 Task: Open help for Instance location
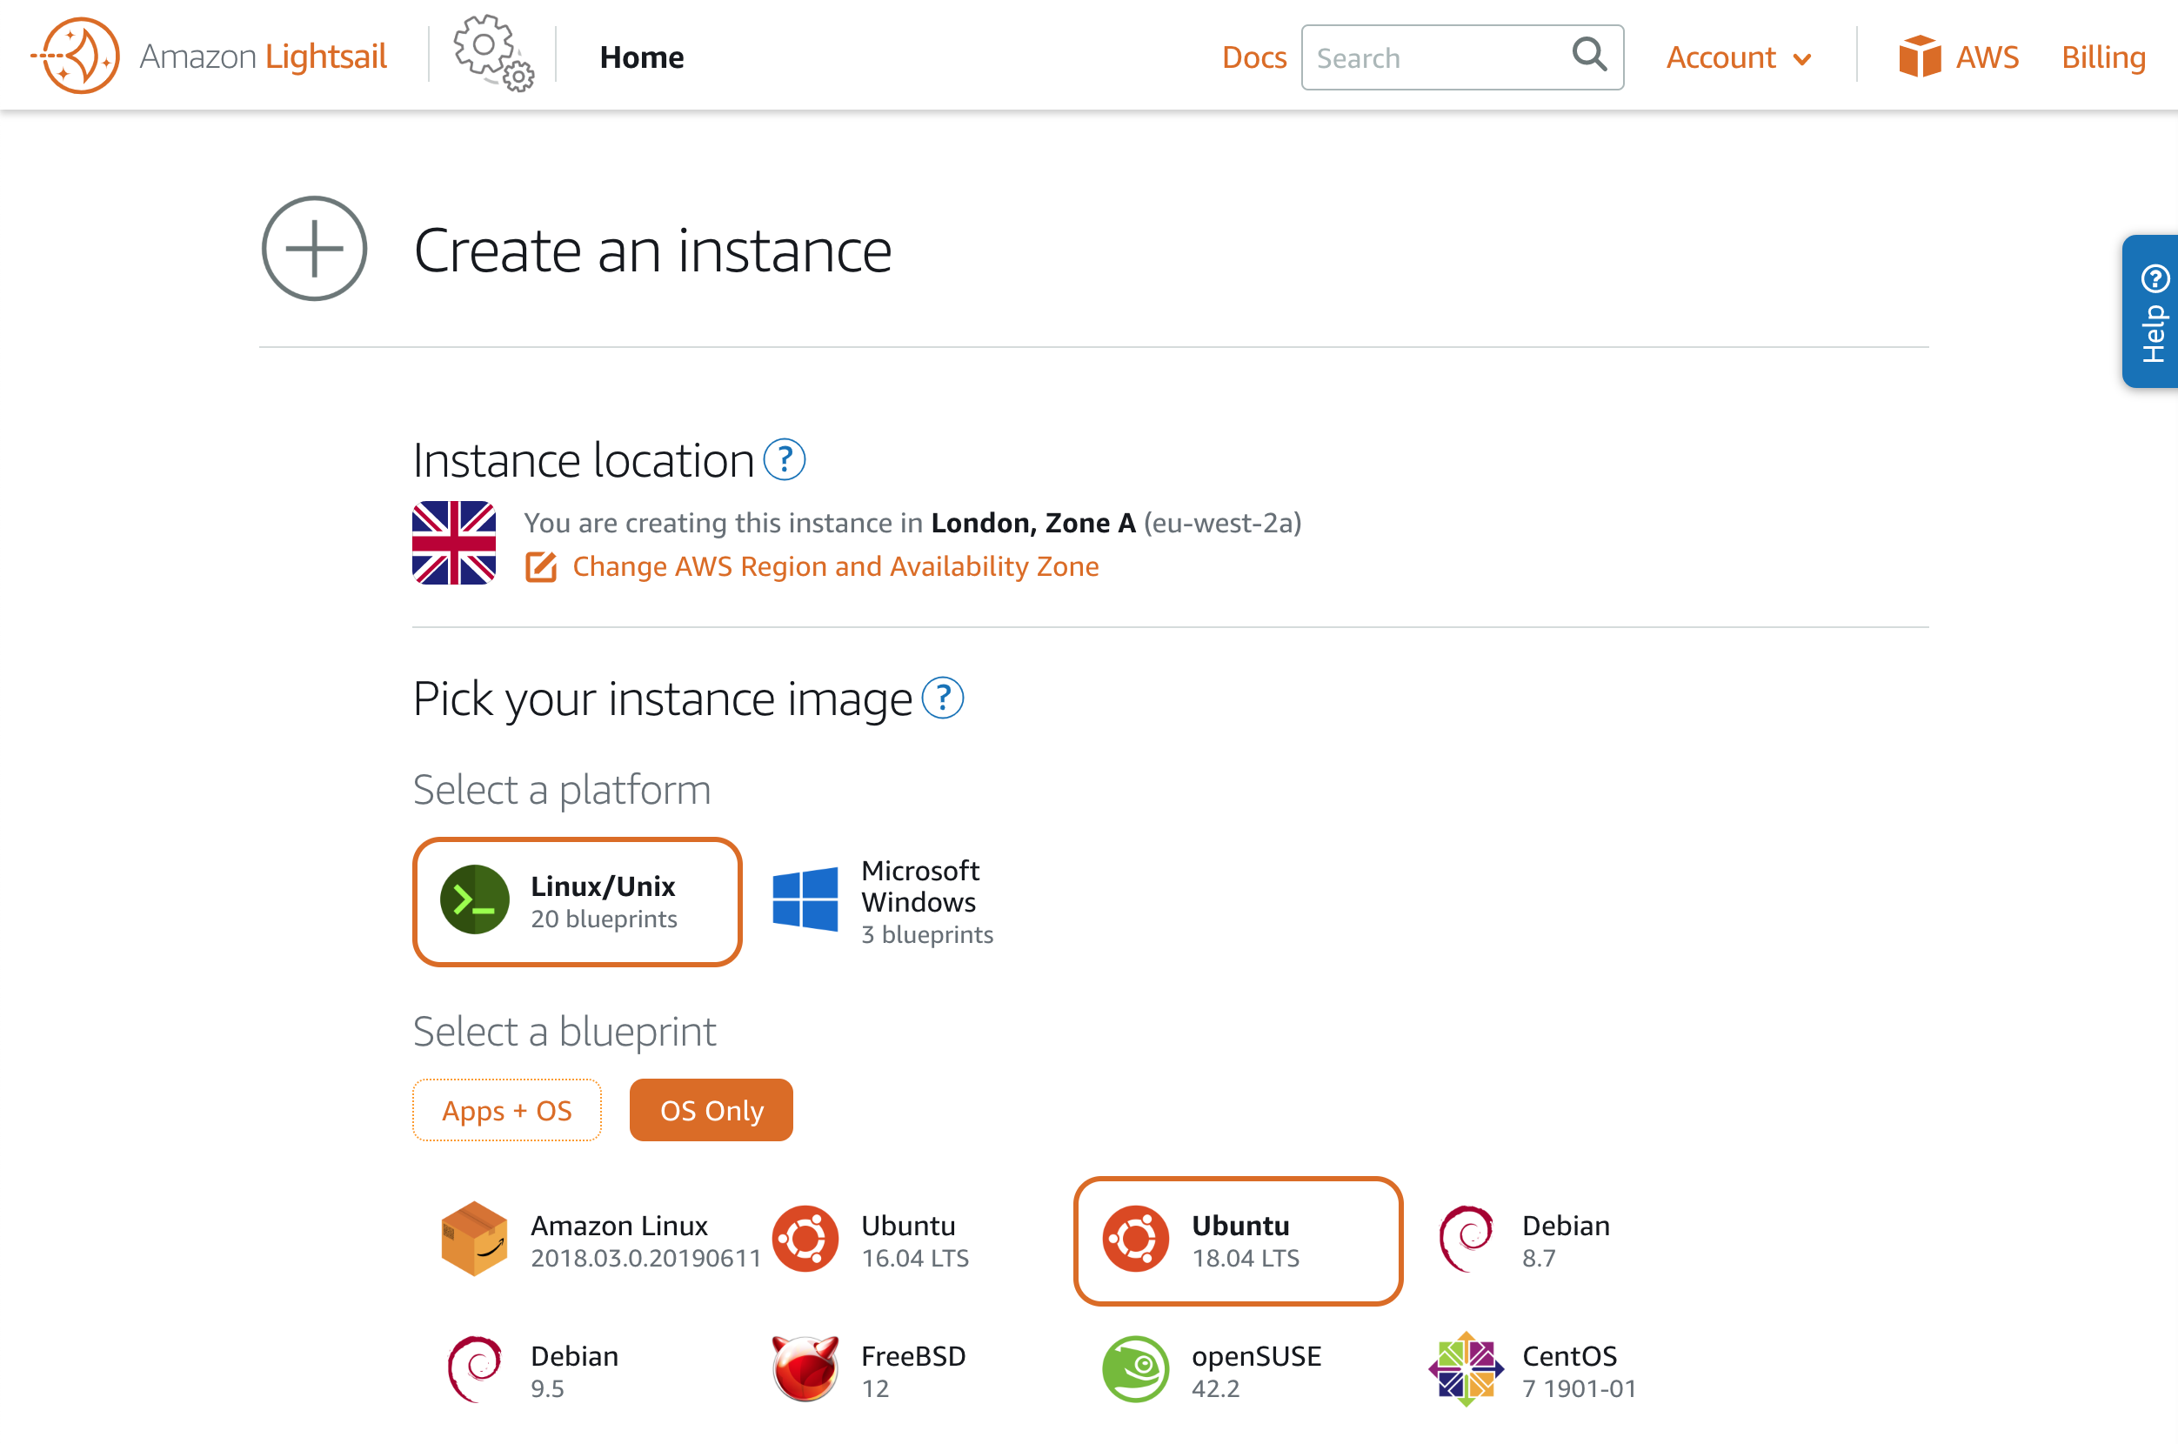pos(785,459)
